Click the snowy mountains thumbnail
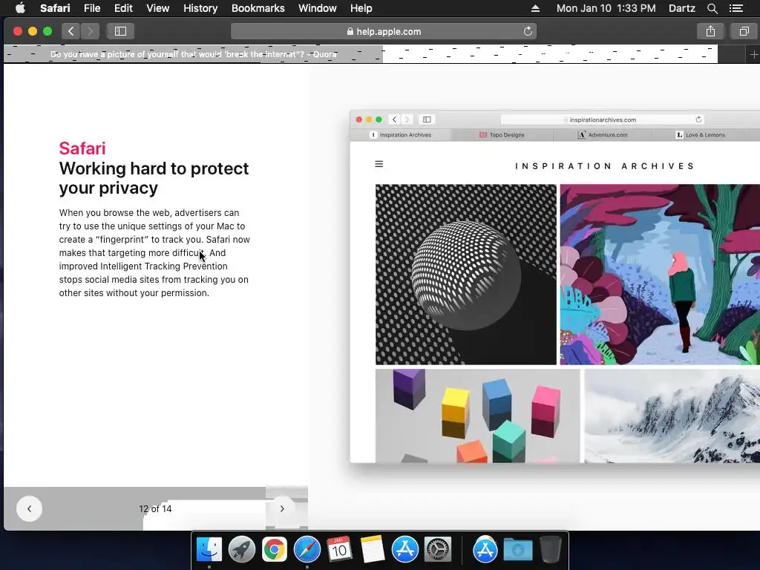The height and width of the screenshot is (570, 760). pyautogui.click(x=672, y=416)
